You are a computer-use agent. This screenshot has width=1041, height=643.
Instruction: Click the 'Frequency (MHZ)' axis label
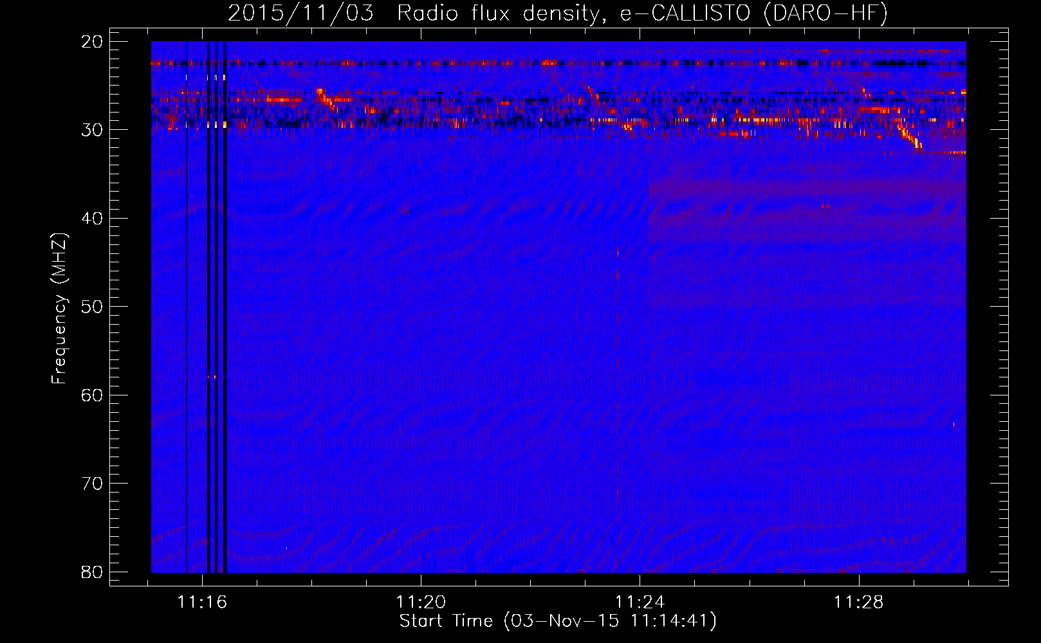click(59, 309)
